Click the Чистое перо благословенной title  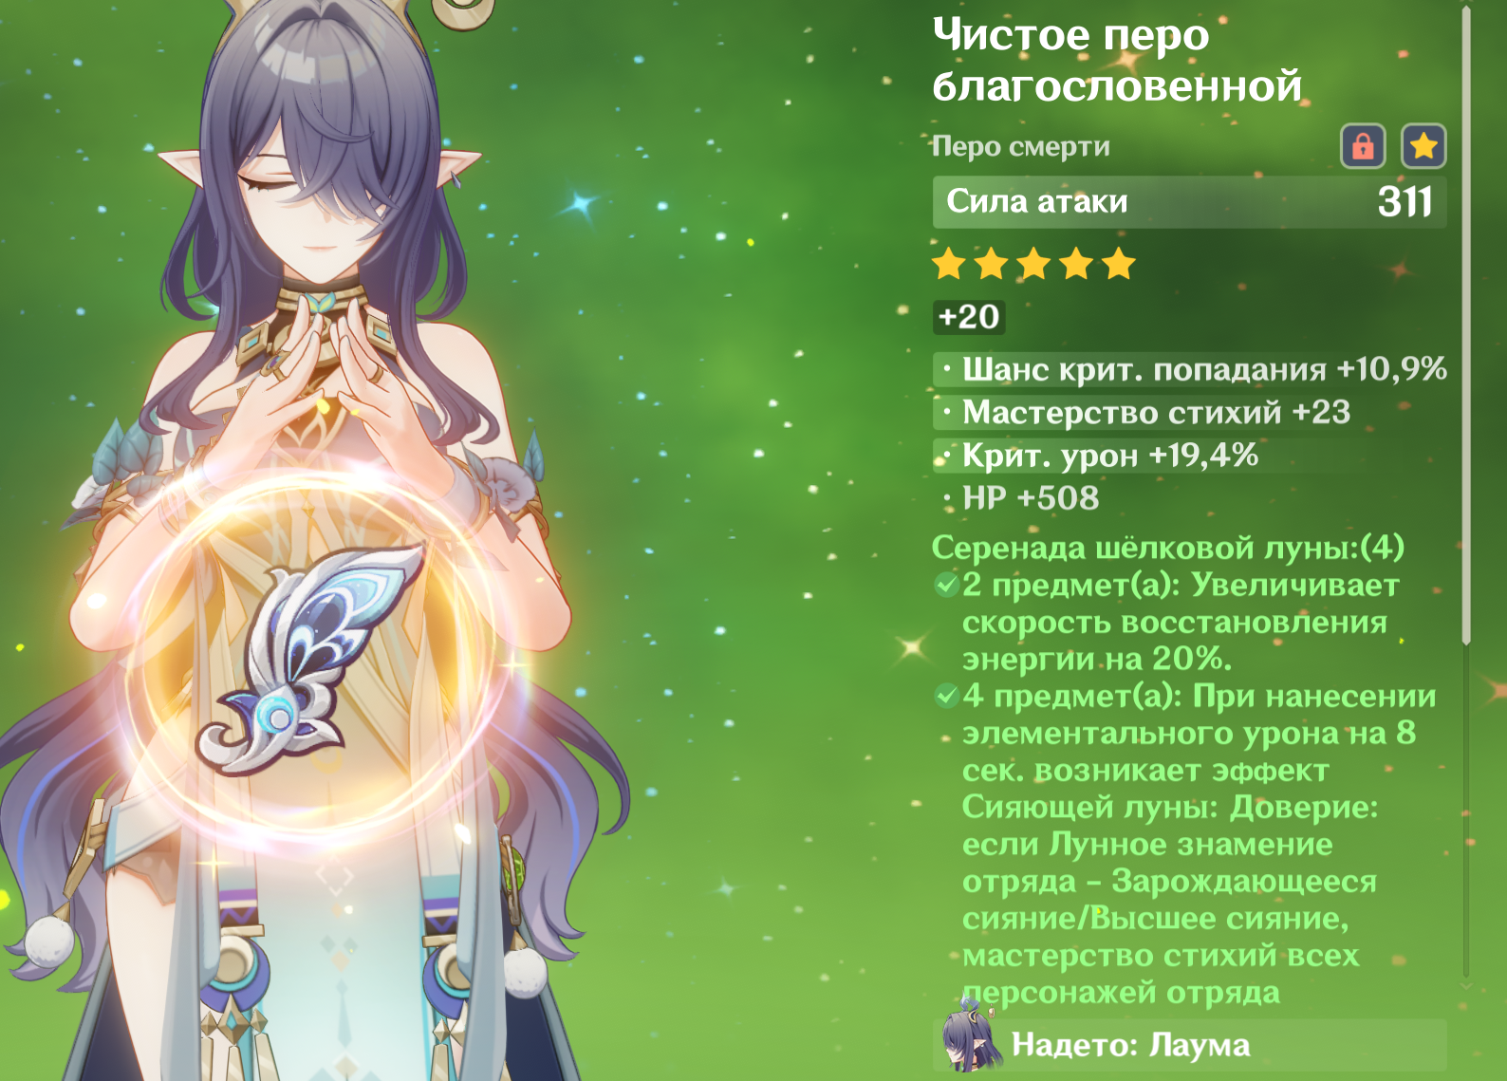point(1117,60)
